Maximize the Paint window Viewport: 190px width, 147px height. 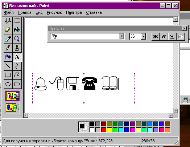tap(169, 6)
